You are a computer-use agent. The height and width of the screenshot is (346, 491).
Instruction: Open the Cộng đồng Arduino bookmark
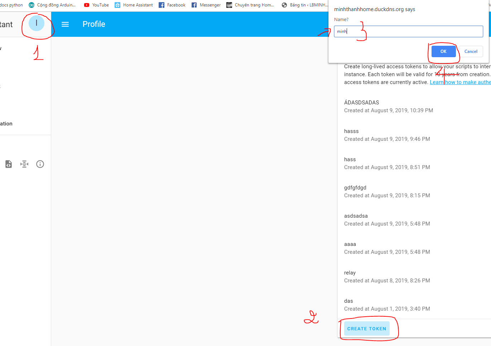(52, 5)
